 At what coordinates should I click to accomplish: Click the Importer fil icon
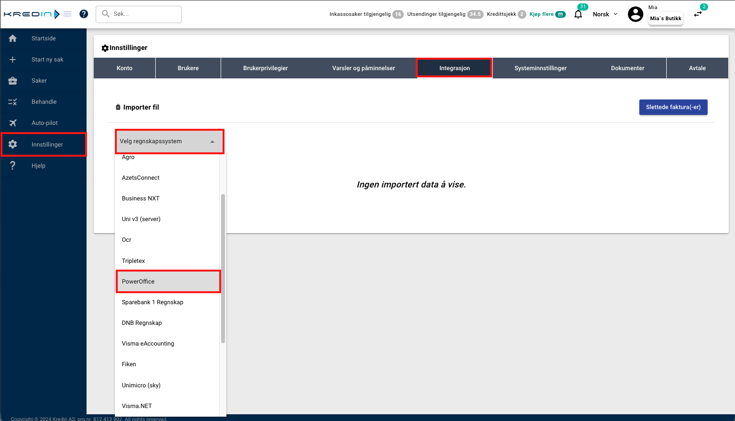[x=118, y=107]
